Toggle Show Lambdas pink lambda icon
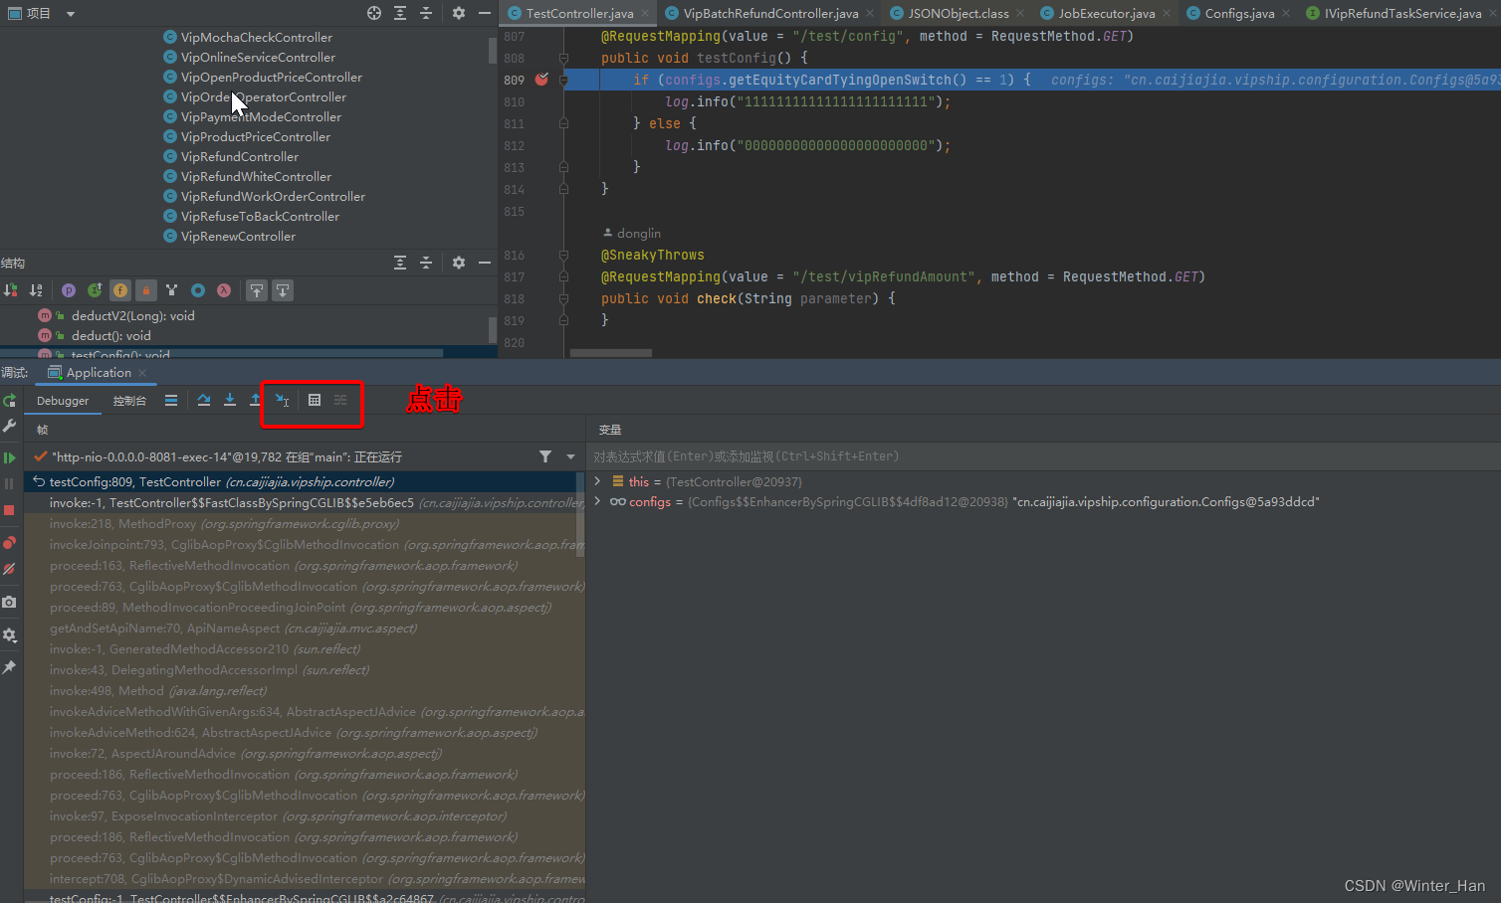 click(x=224, y=290)
